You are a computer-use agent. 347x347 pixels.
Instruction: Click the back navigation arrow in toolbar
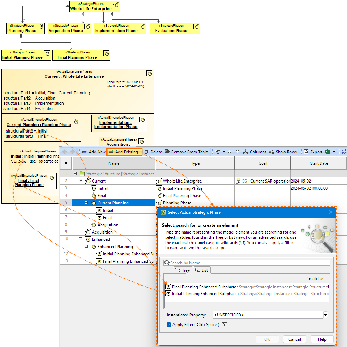click(x=65, y=152)
